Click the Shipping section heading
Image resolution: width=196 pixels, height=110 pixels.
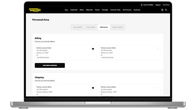(39, 77)
